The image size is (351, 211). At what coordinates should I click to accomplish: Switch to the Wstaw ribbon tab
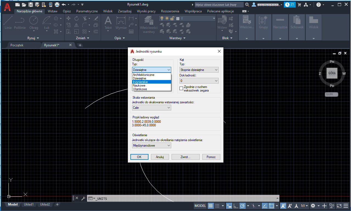[52, 11]
